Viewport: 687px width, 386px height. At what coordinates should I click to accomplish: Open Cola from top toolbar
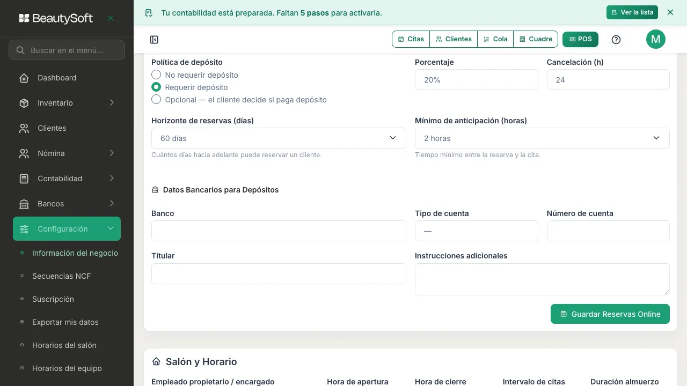[x=495, y=39]
